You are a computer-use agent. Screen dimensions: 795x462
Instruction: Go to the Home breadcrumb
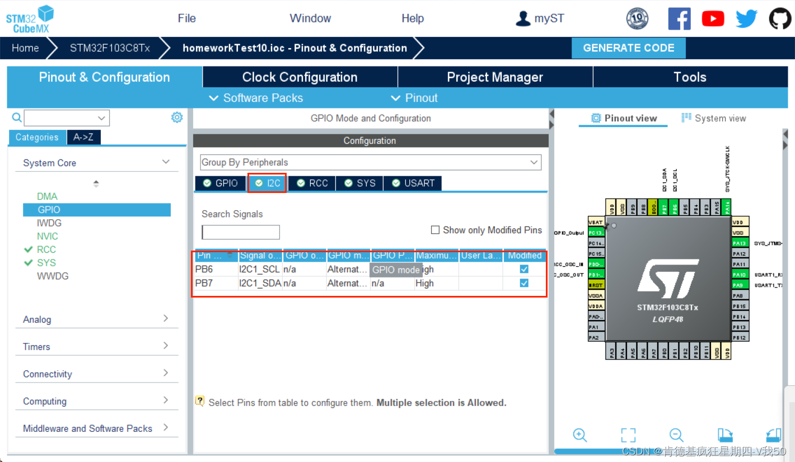click(25, 48)
